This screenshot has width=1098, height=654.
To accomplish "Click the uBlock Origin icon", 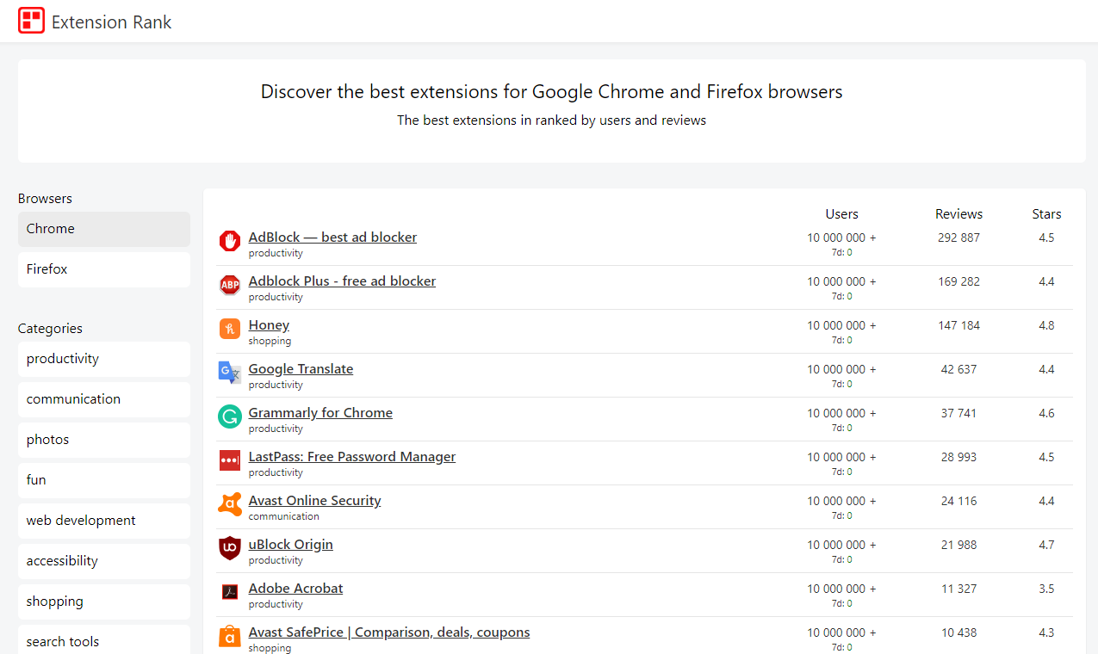I will pos(229,548).
